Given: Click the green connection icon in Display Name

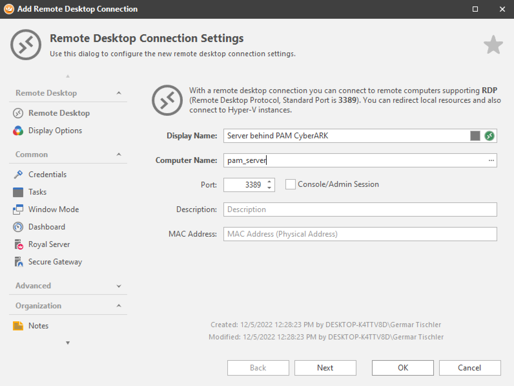Looking at the screenshot, I should pyautogui.click(x=489, y=136).
